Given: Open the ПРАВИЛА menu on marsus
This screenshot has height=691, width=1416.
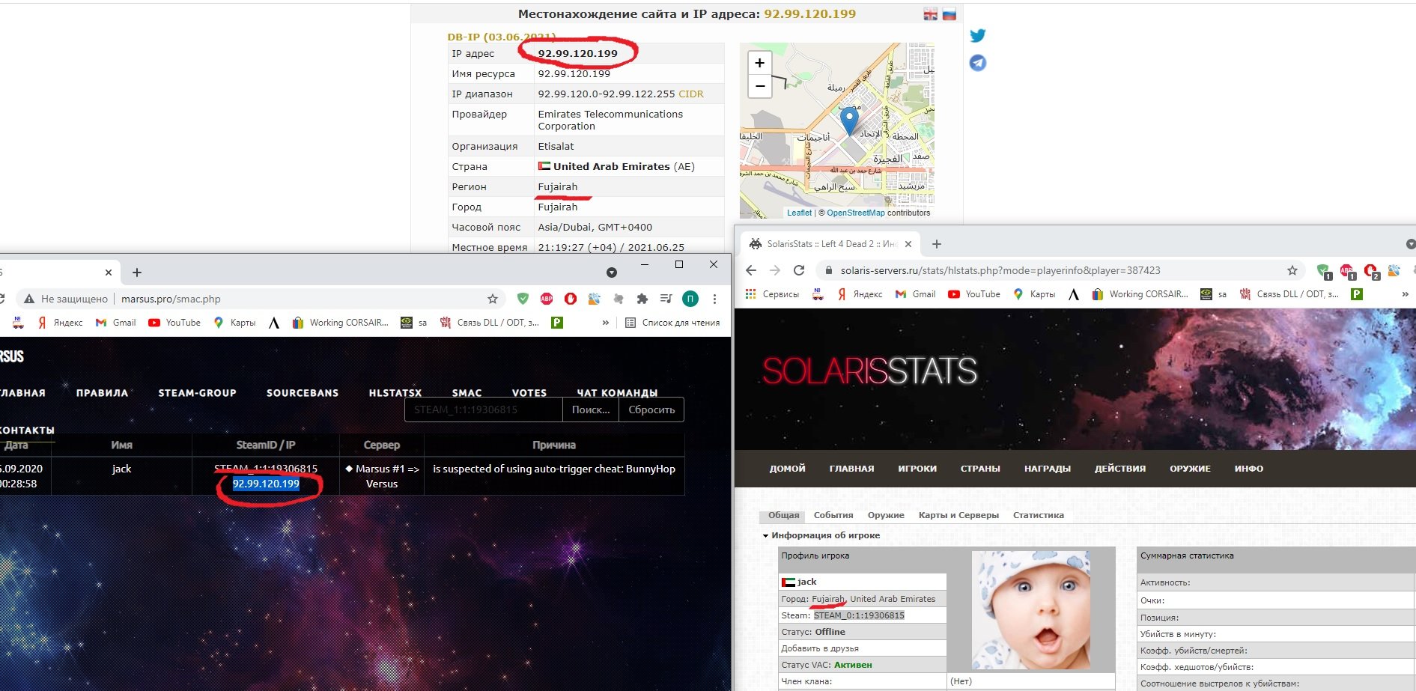Looking at the screenshot, I should click(102, 393).
